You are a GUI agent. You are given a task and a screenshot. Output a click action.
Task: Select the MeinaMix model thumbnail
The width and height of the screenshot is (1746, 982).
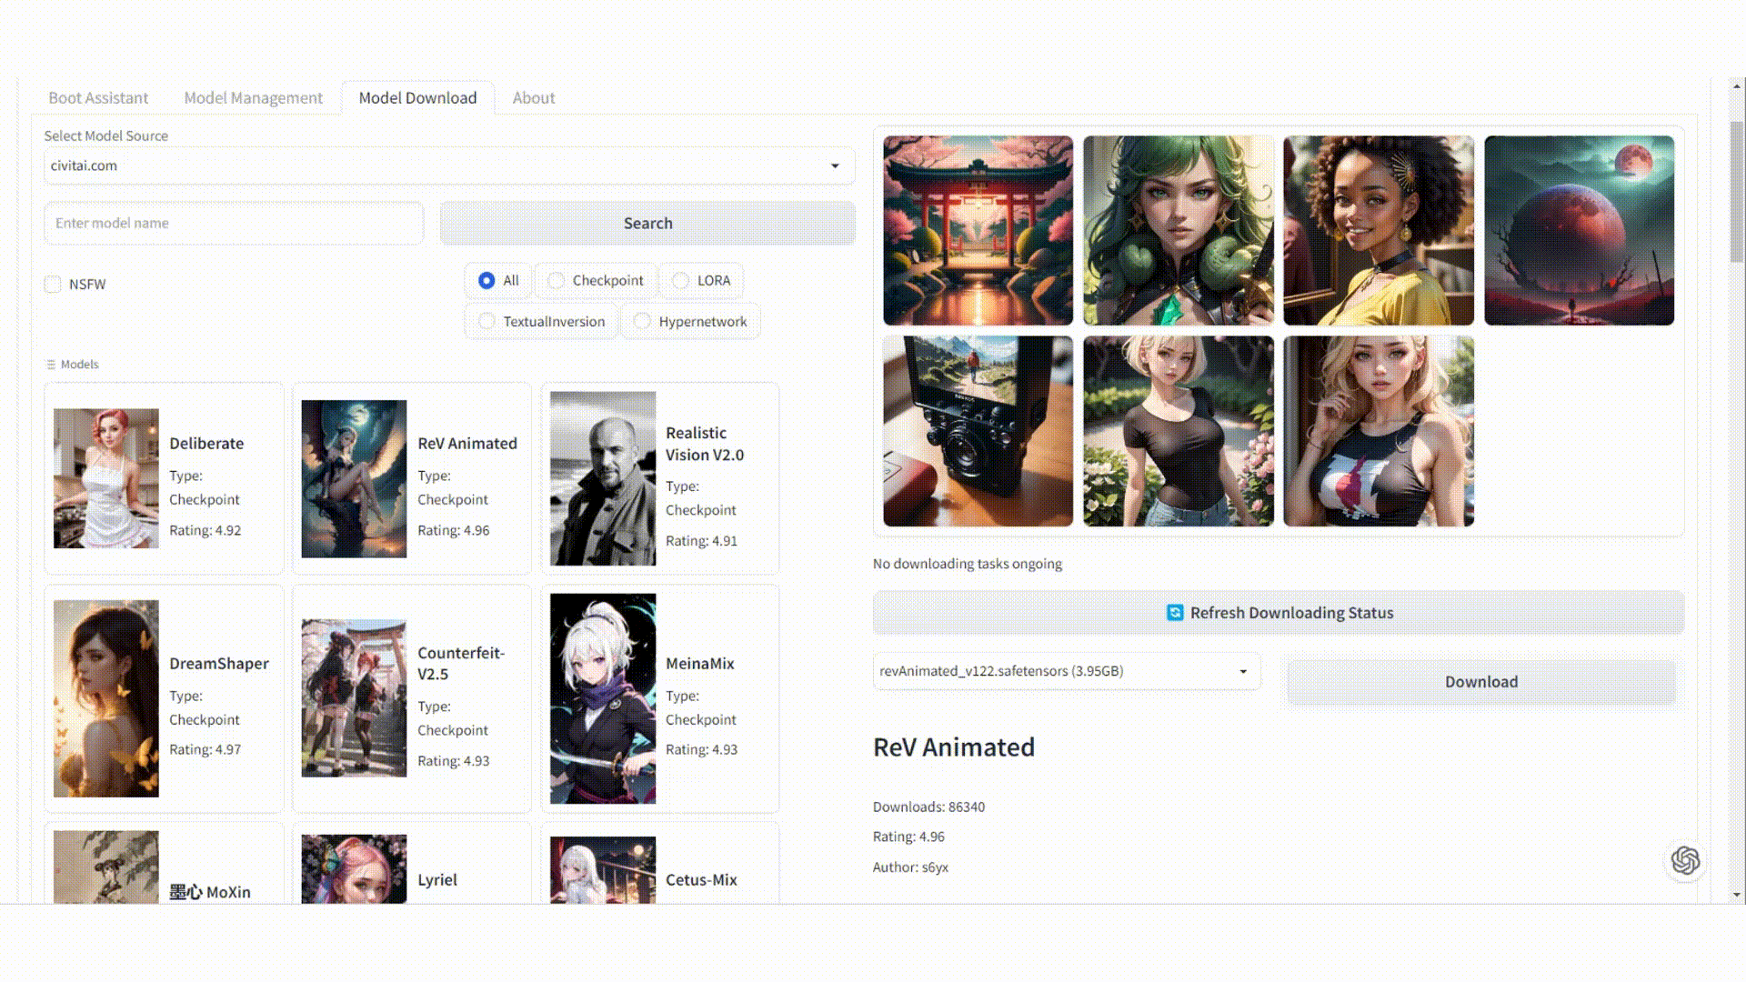(x=602, y=698)
